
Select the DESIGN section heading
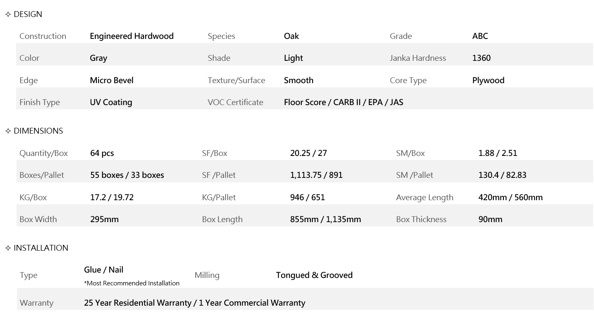(28, 14)
